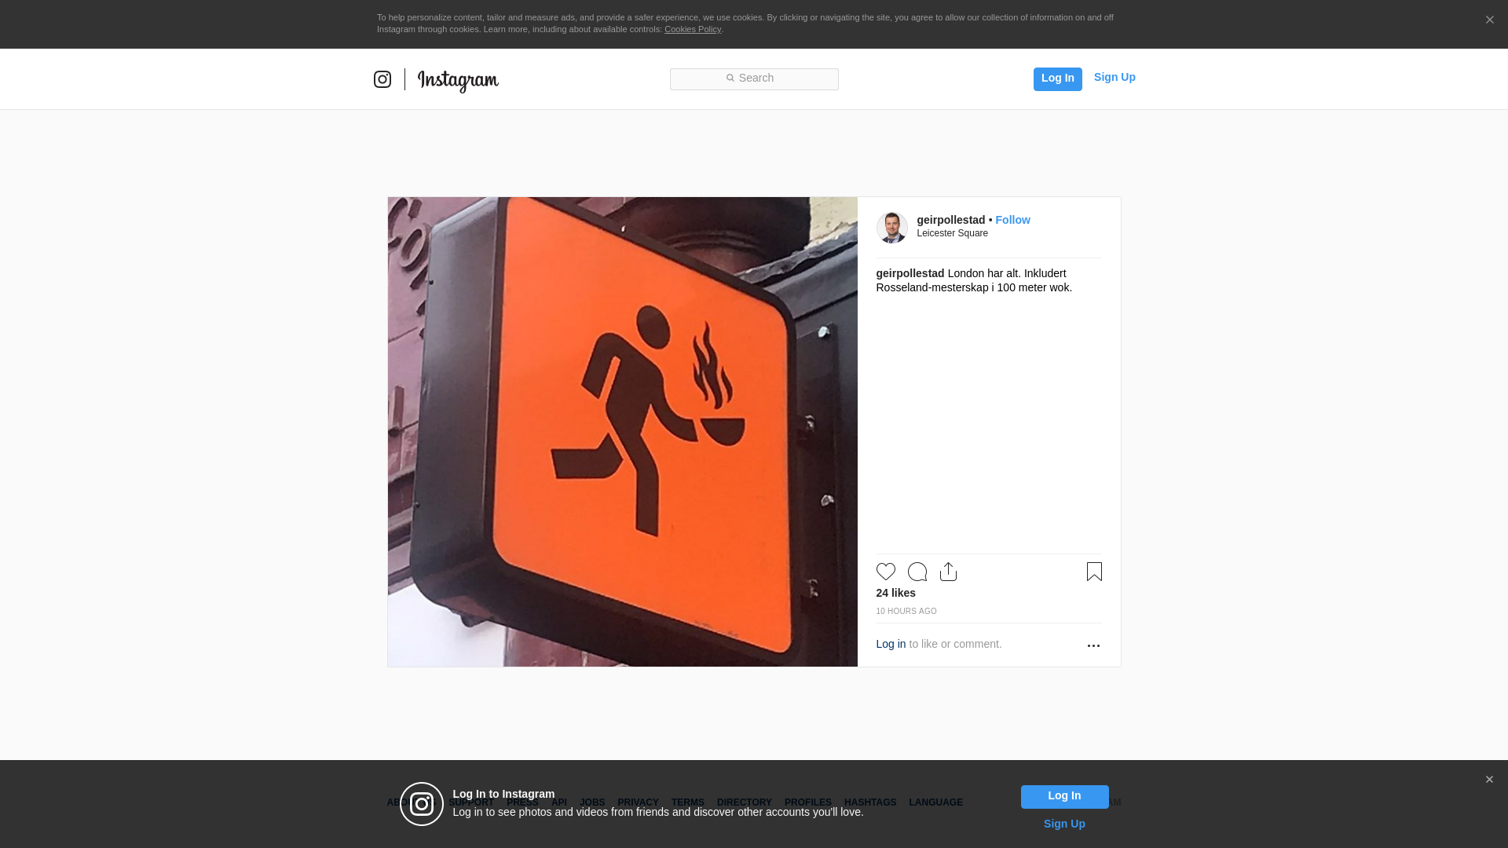Click the 10 HOURS AGO timestamp
Screen dimensions: 1508x848
coord(906,612)
